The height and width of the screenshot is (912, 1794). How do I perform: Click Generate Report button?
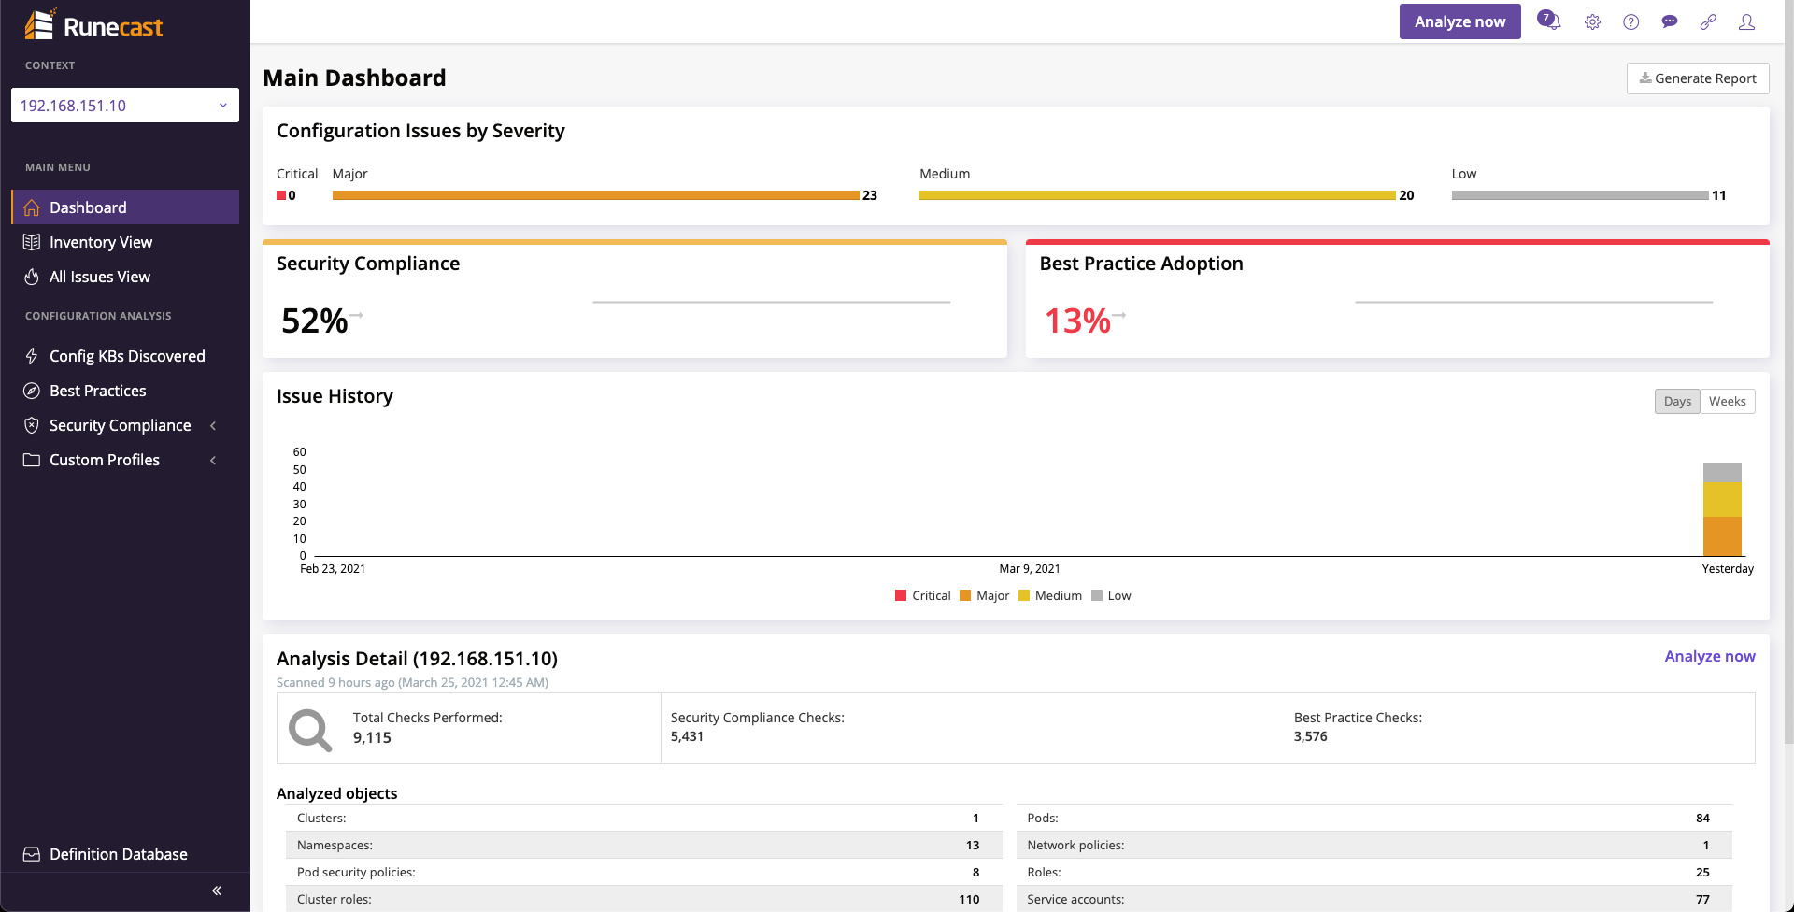pyautogui.click(x=1698, y=78)
